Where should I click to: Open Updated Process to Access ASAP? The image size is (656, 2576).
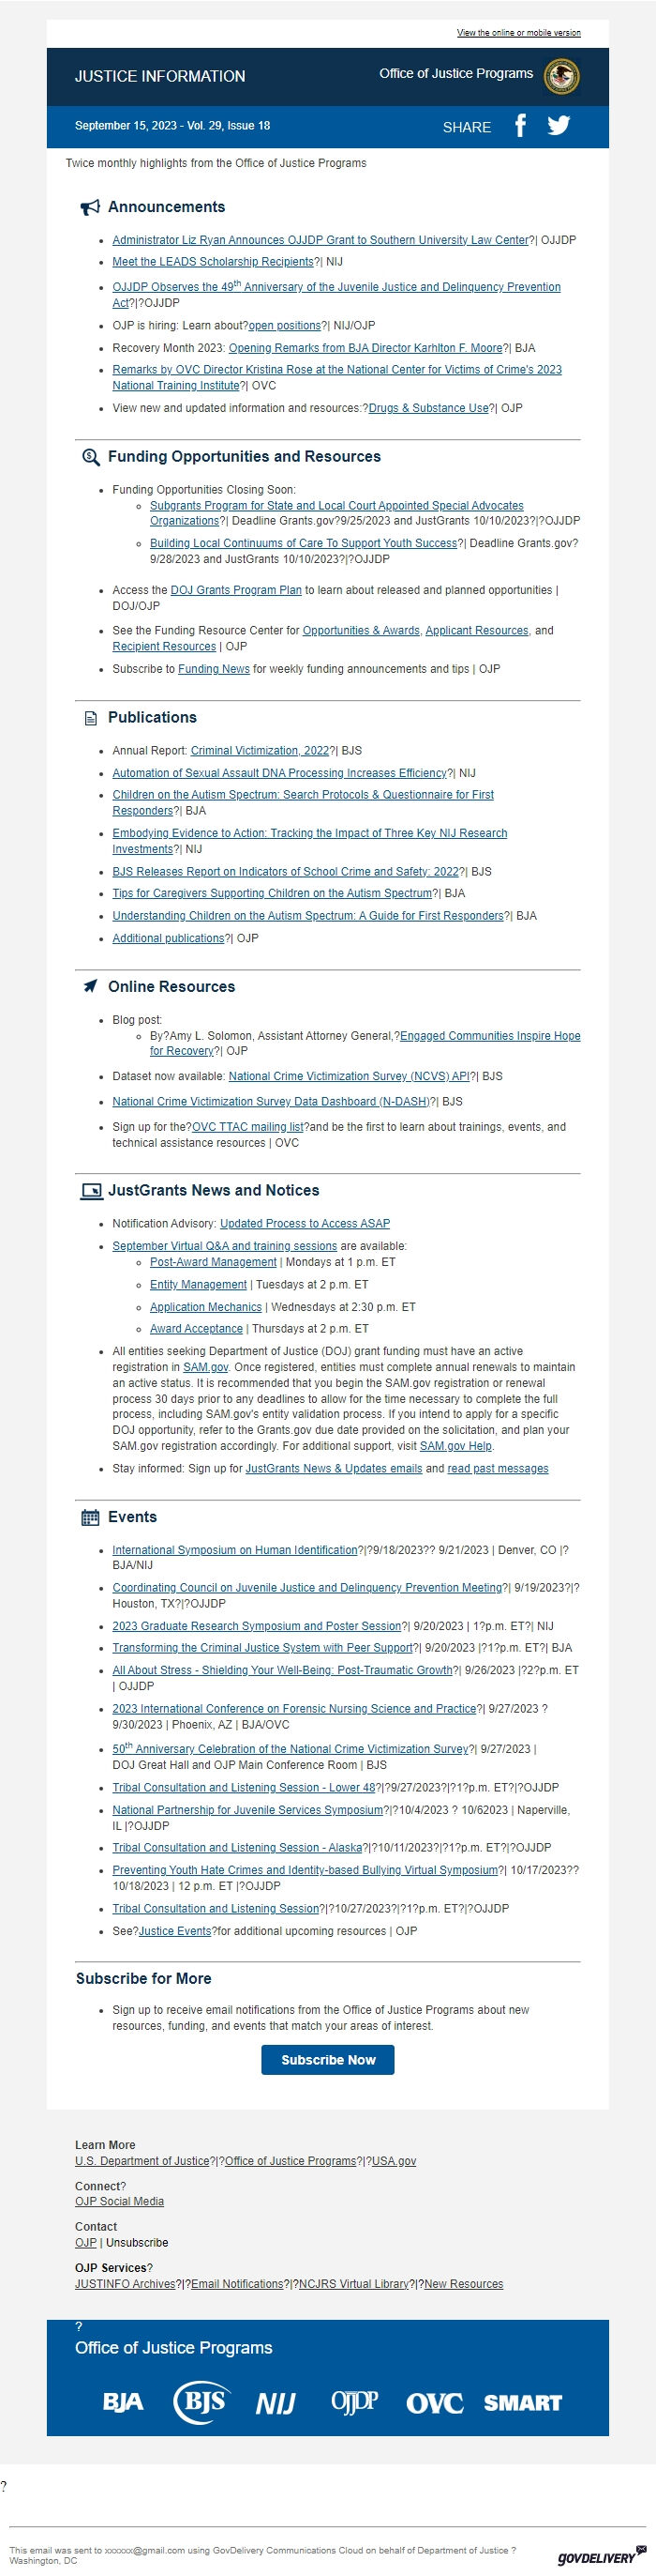(x=305, y=1223)
